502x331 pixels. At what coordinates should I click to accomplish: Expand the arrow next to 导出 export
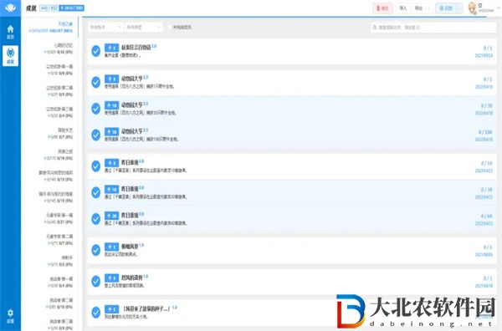pyautogui.click(x=429, y=8)
